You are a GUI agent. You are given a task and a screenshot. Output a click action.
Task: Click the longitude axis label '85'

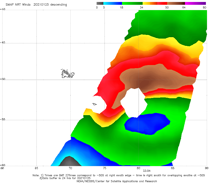click(x=173, y=168)
